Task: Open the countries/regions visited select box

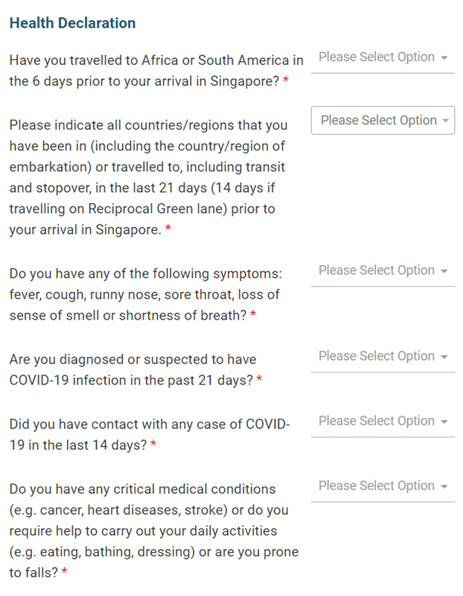Action: [383, 121]
